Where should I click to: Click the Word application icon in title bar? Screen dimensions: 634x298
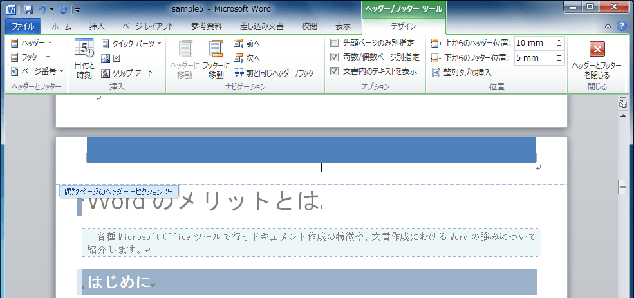pos(11,9)
